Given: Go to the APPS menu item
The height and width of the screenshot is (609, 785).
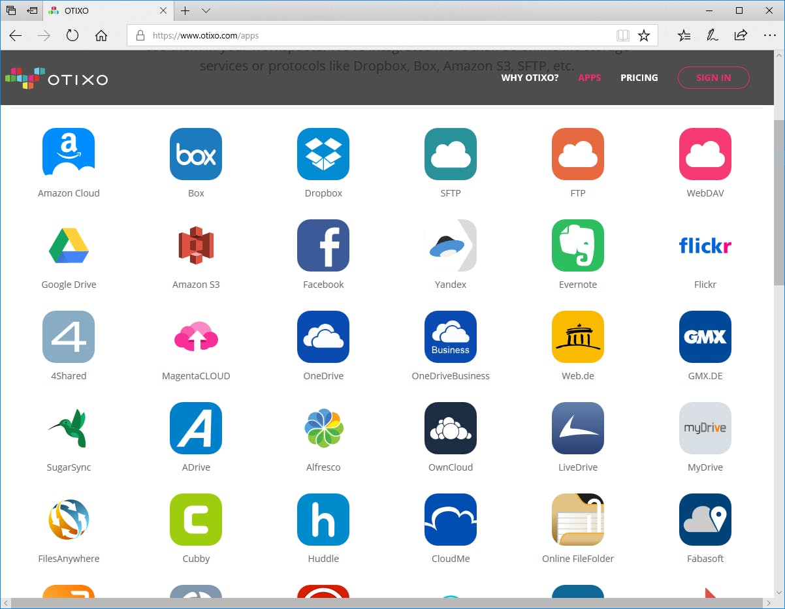Looking at the screenshot, I should [x=589, y=78].
